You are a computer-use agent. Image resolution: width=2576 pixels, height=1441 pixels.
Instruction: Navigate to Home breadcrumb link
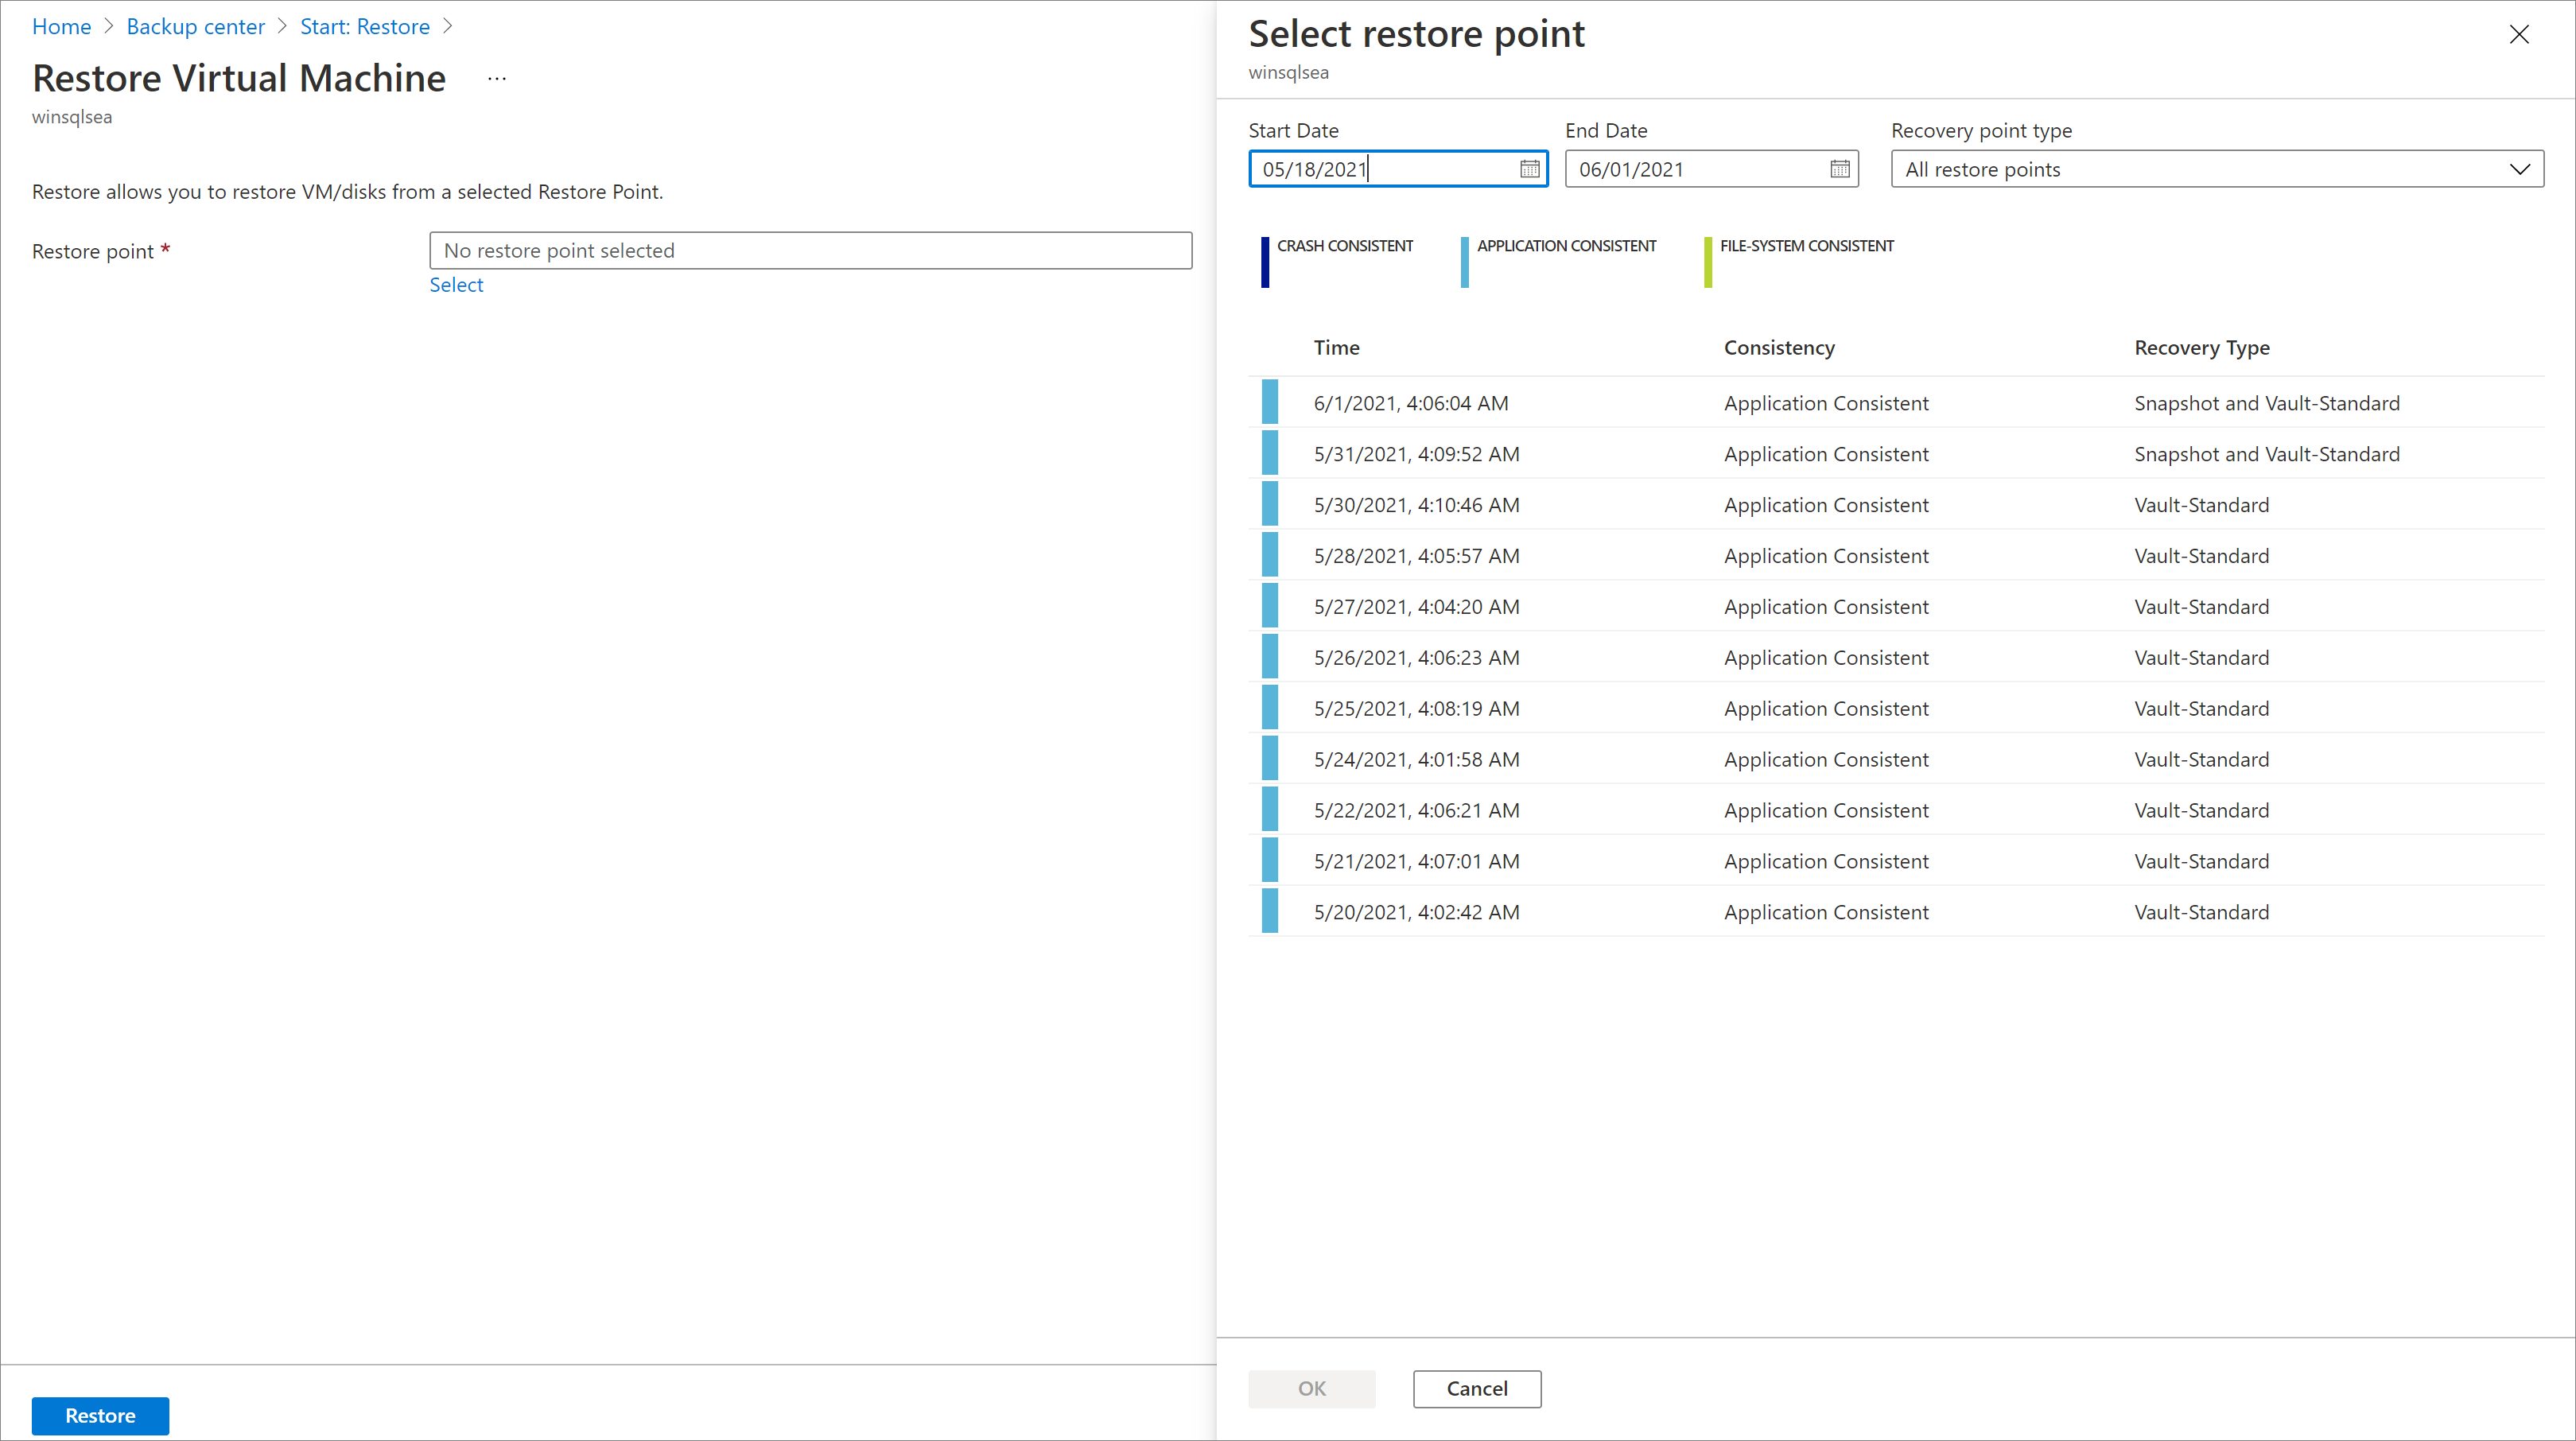tap(62, 26)
